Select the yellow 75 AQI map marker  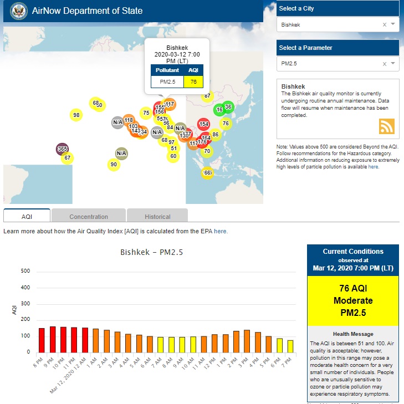[146, 113]
